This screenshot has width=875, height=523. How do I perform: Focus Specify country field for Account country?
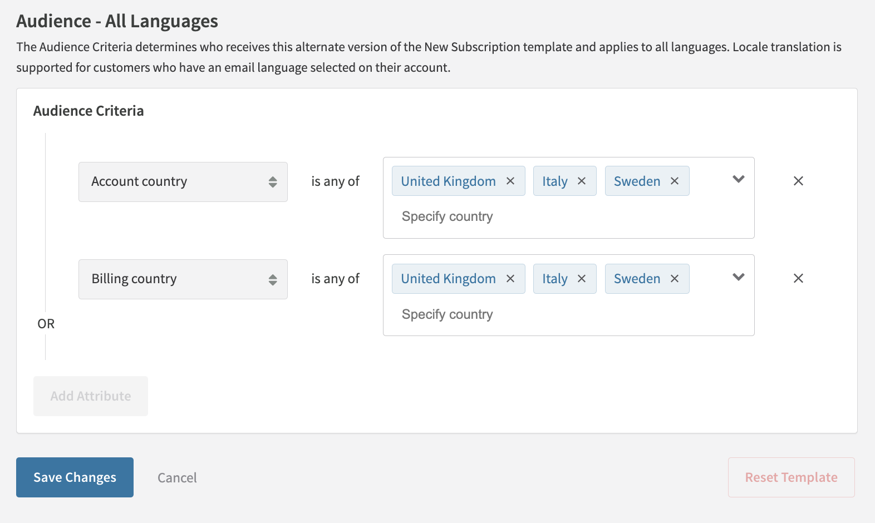pyautogui.click(x=501, y=216)
